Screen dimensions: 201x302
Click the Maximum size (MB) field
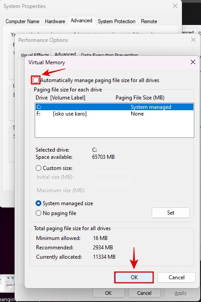coord(112,190)
